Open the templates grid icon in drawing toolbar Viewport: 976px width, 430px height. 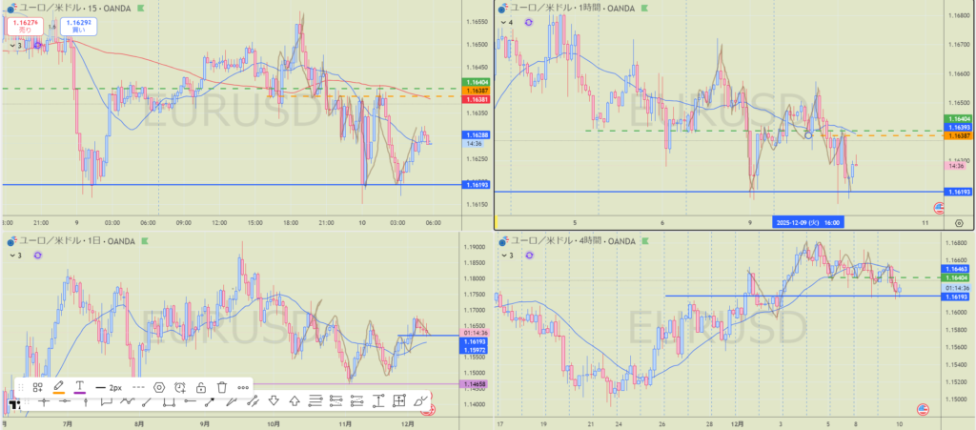pyautogui.click(x=38, y=388)
